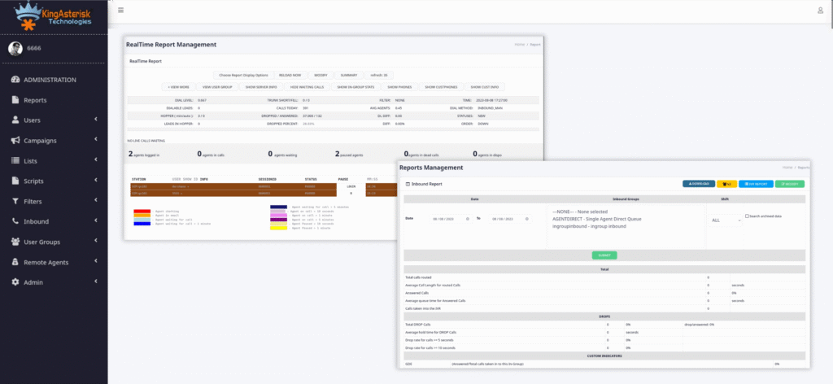Click the hamburger menu icon in top bar
Image resolution: width=833 pixels, height=384 pixels.
pos(121,10)
